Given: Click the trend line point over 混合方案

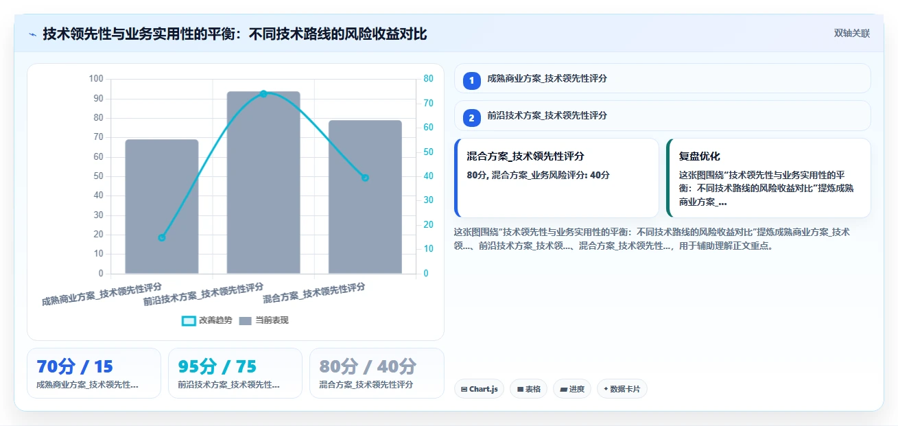Looking at the screenshot, I should click(365, 178).
